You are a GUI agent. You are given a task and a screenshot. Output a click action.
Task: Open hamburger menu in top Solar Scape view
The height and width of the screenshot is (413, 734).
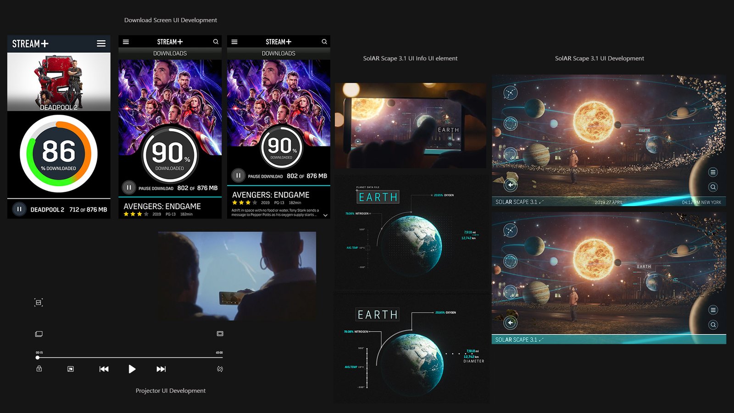click(712, 172)
